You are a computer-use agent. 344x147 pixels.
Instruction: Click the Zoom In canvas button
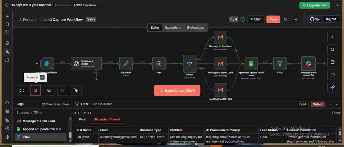[x=36, y=90]
